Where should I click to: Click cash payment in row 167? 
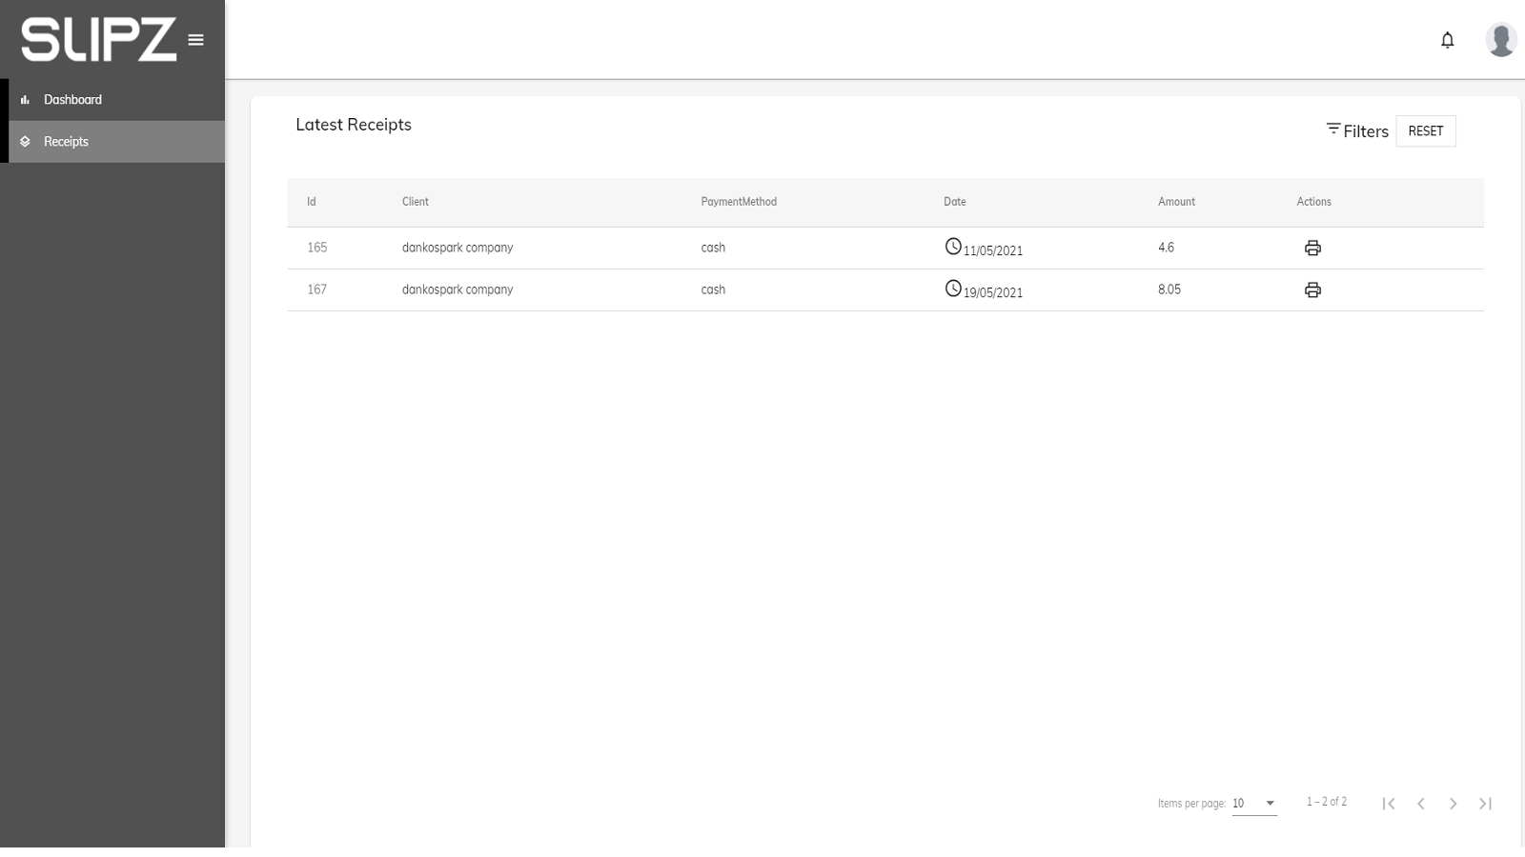[x=713, y=289]
